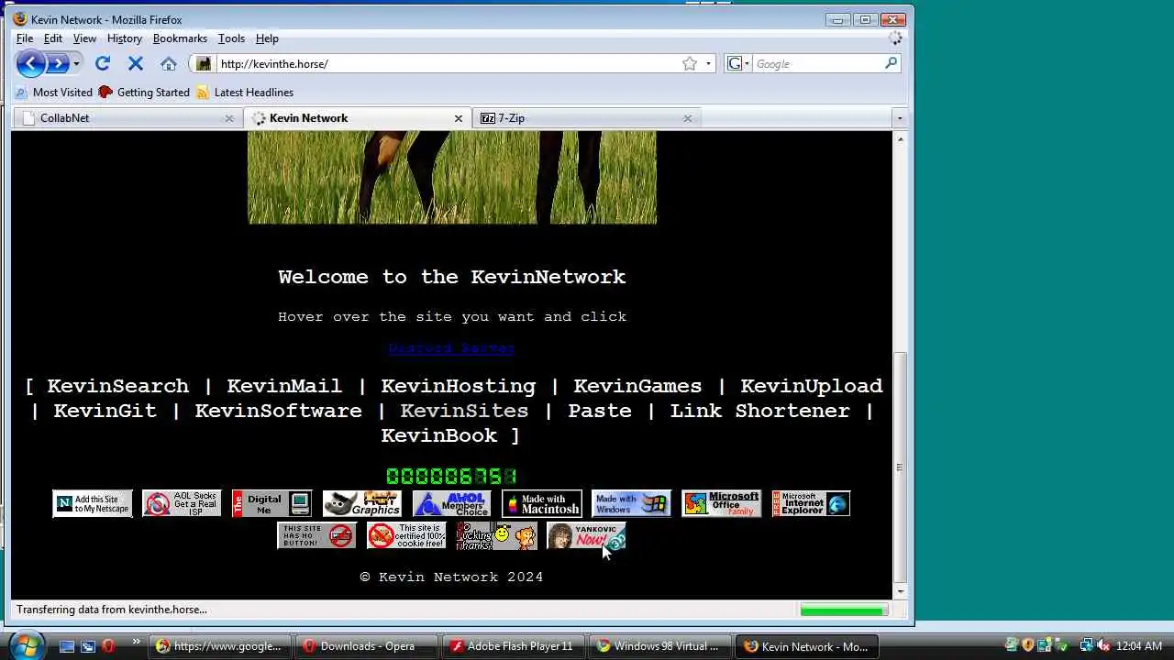This screenshot has height=660, width=1174.
Task: Open the Tools menu
Action: tap(231, 38)
